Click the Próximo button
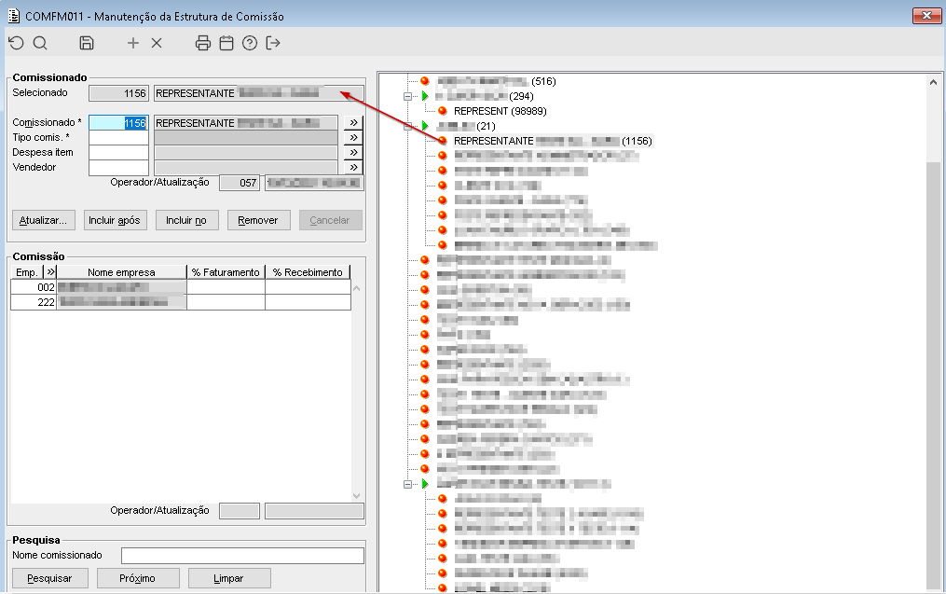946x594 pixels. pyautogui.click(x=138, y=578)
